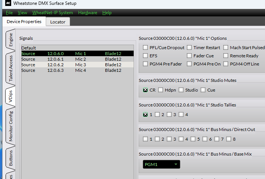Open the Help menu
265x179 pixels.
[x=107, y=13]
